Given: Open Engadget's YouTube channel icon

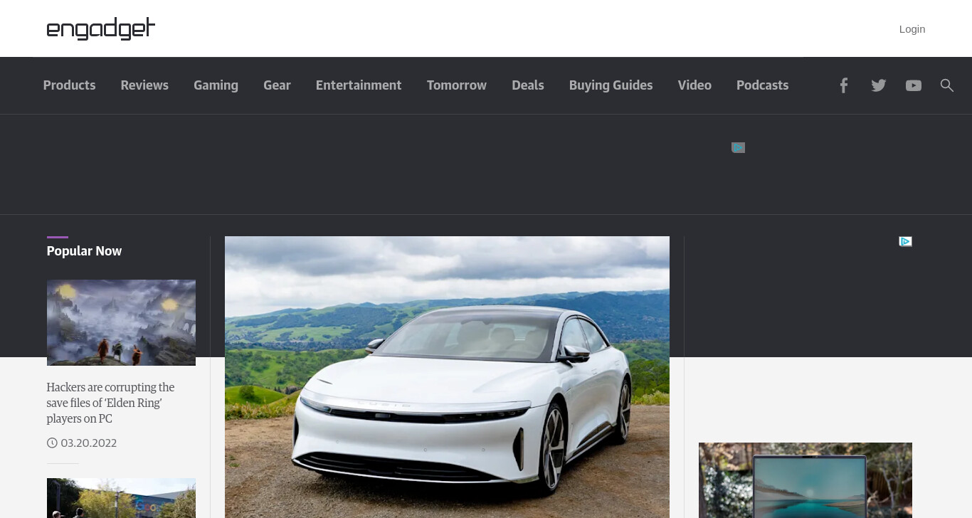Looking at the screenshot, I should tap(914, 85).
